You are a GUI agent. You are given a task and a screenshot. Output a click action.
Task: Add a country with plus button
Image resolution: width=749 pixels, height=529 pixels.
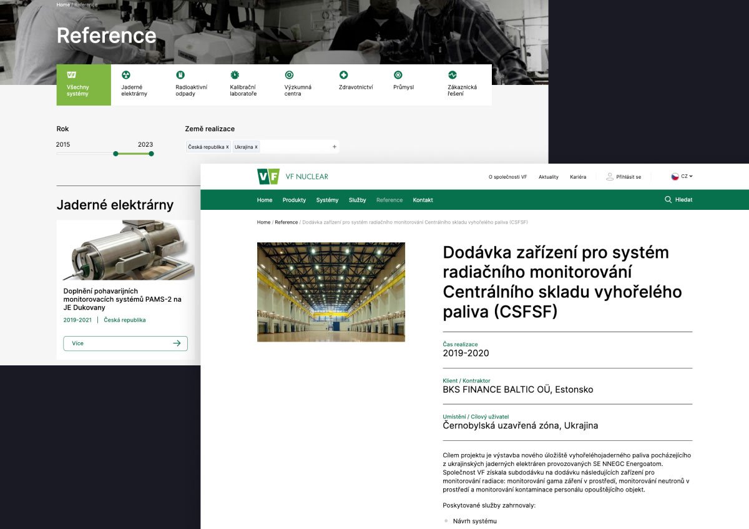pyautogui.click(x=334, y=147)
